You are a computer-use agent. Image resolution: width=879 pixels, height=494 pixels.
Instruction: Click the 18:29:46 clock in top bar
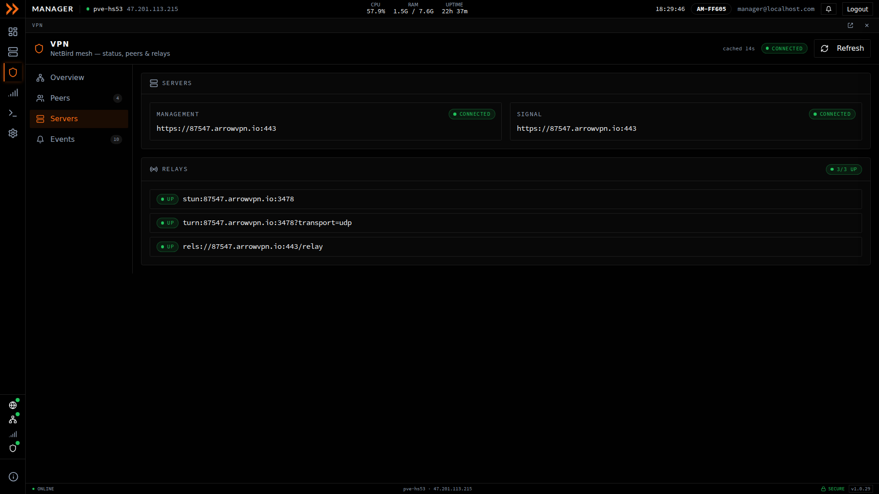click(x=670, y=9)
